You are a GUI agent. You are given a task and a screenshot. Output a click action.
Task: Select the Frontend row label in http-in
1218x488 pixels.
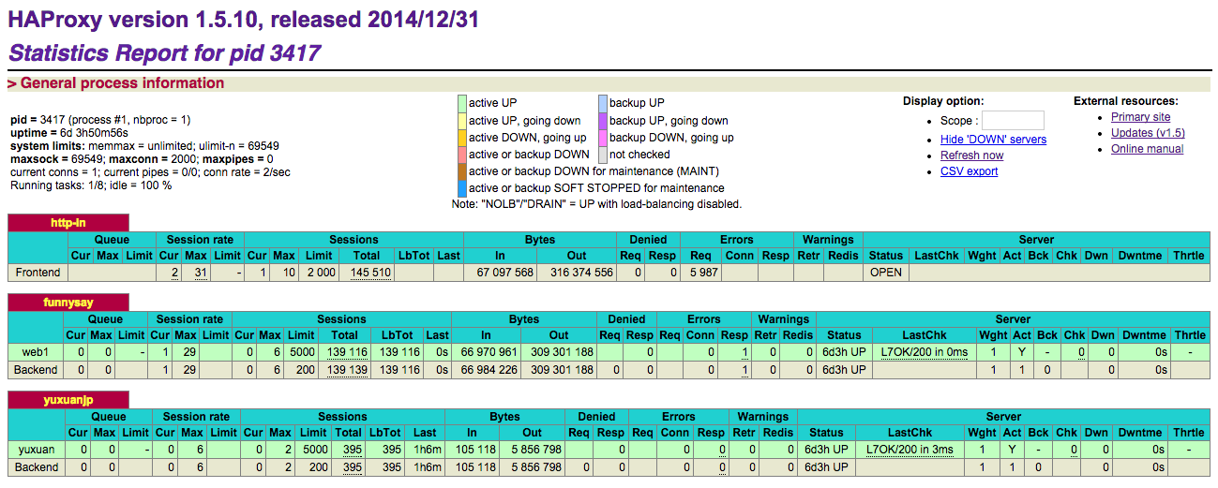point(38,273)
